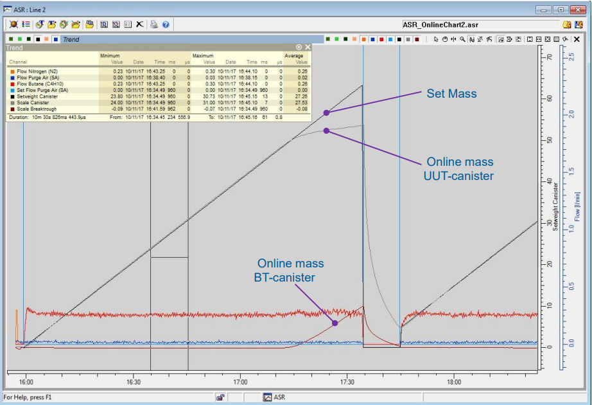Select the arrow pointer tool in chart toolbar
Screen dimensions: 592x405
point(435,39)
